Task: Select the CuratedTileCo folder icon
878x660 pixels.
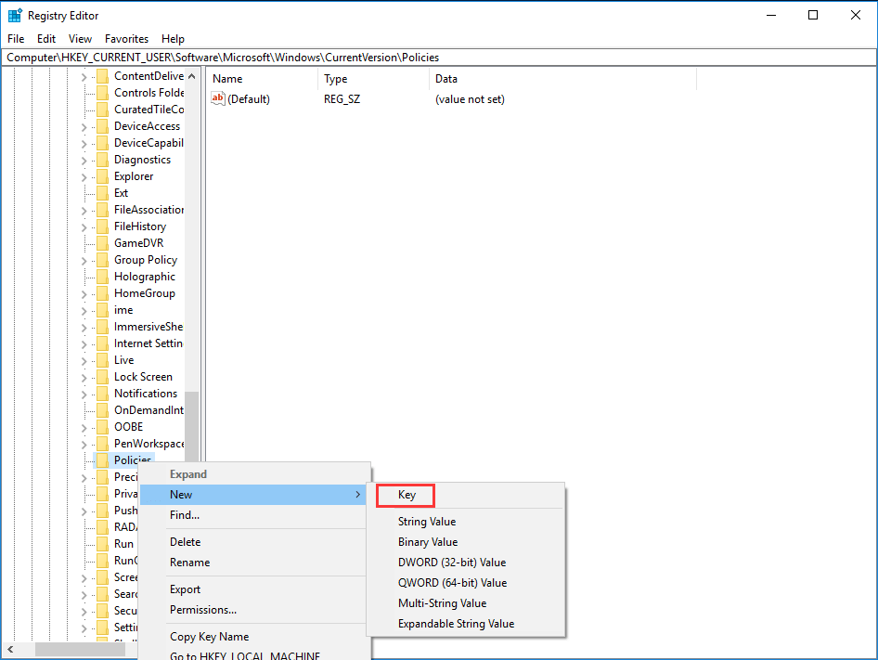Action: 102,110
